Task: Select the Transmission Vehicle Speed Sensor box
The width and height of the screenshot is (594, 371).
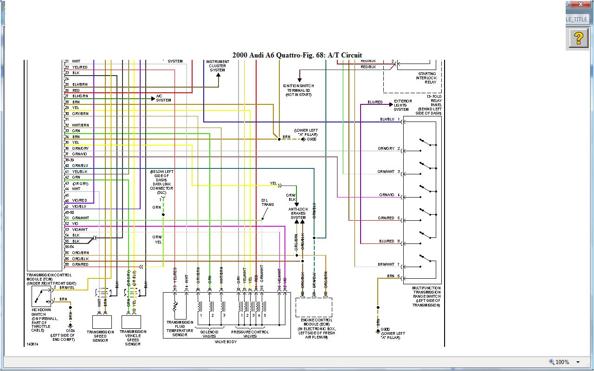Action: coord(131,322)
